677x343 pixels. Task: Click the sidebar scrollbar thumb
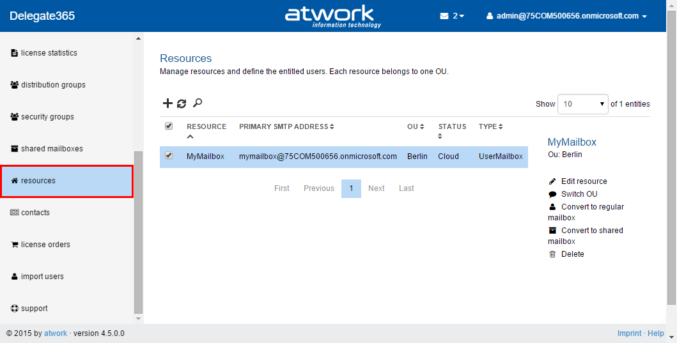click(x=138, y=232)
